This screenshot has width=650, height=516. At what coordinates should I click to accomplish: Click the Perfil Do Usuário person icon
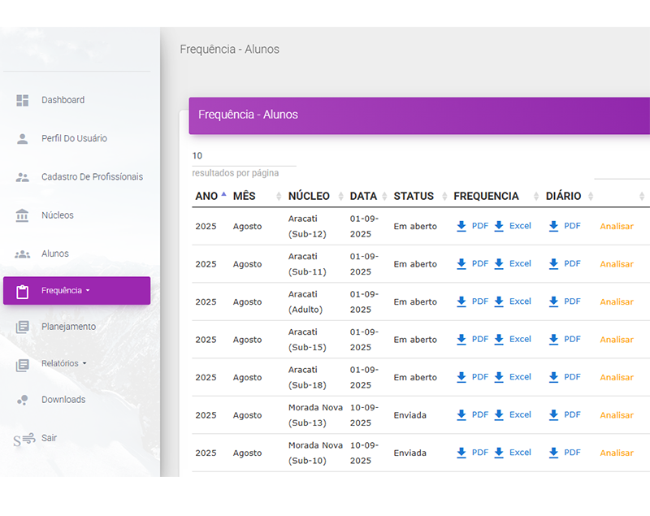pyautogui.click(x=23, y=138)
